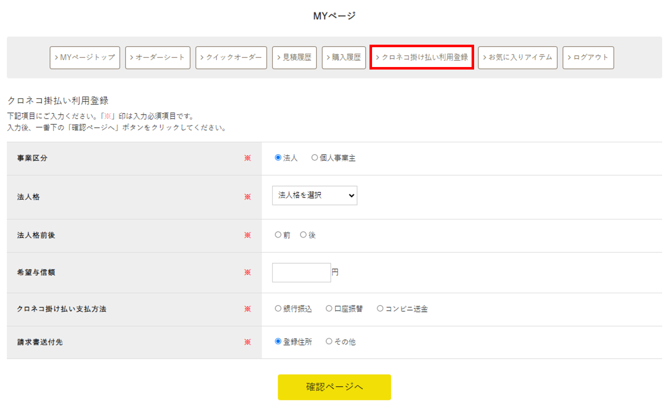Choose 個人事業主 business type
Viewport: 669px width, 411px height.
point(315,158)
